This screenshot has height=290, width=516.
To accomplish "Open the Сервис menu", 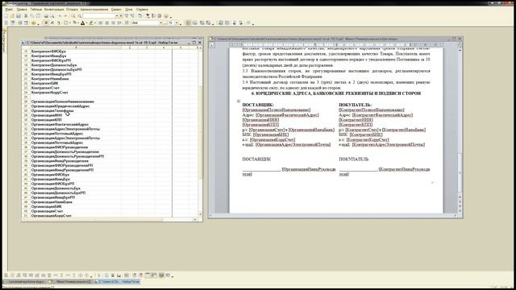I will coord(116,10).
